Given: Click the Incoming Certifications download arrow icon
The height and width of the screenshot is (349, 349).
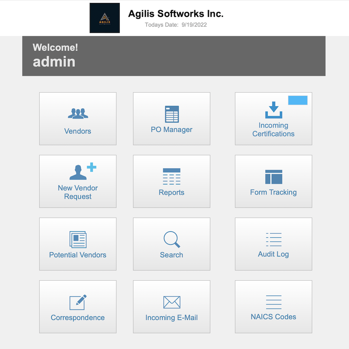Looking at the screenshot, I should coord(273,110).
